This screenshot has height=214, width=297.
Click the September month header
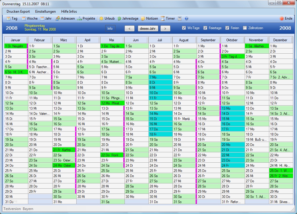(208, 40)
